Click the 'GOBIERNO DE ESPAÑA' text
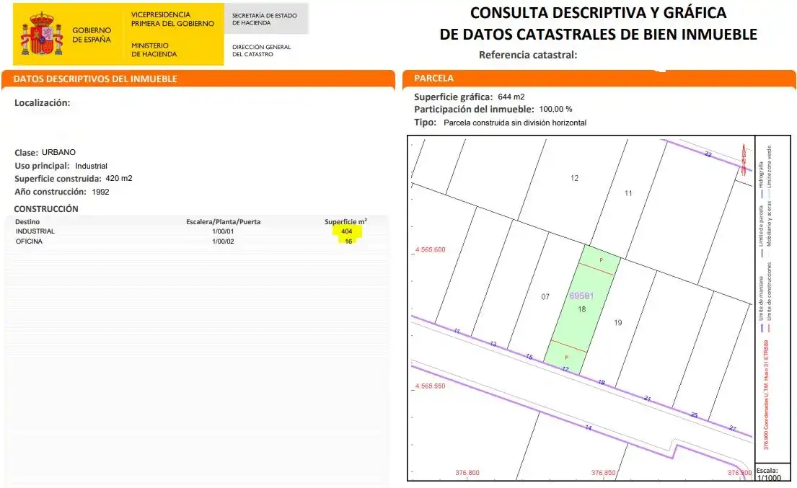The width and height of the screenshot is (797, 488). coord(92,35)
